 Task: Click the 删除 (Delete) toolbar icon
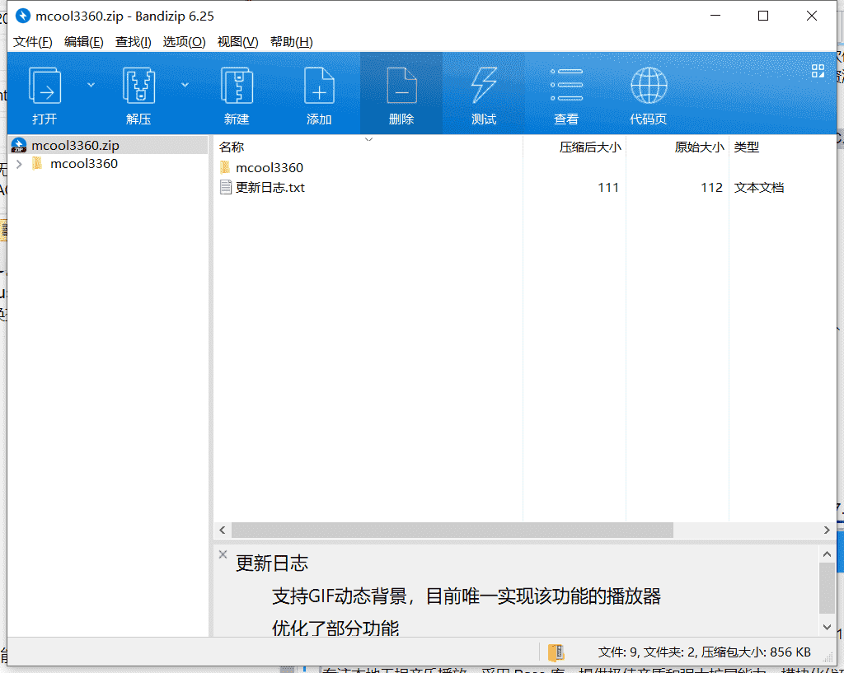point(401,85)
